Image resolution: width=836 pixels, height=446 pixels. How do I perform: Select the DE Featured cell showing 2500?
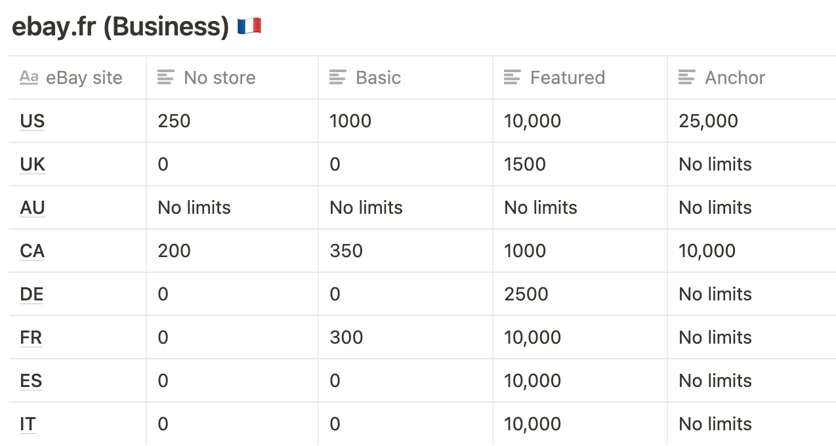click(x=580, y=294)
